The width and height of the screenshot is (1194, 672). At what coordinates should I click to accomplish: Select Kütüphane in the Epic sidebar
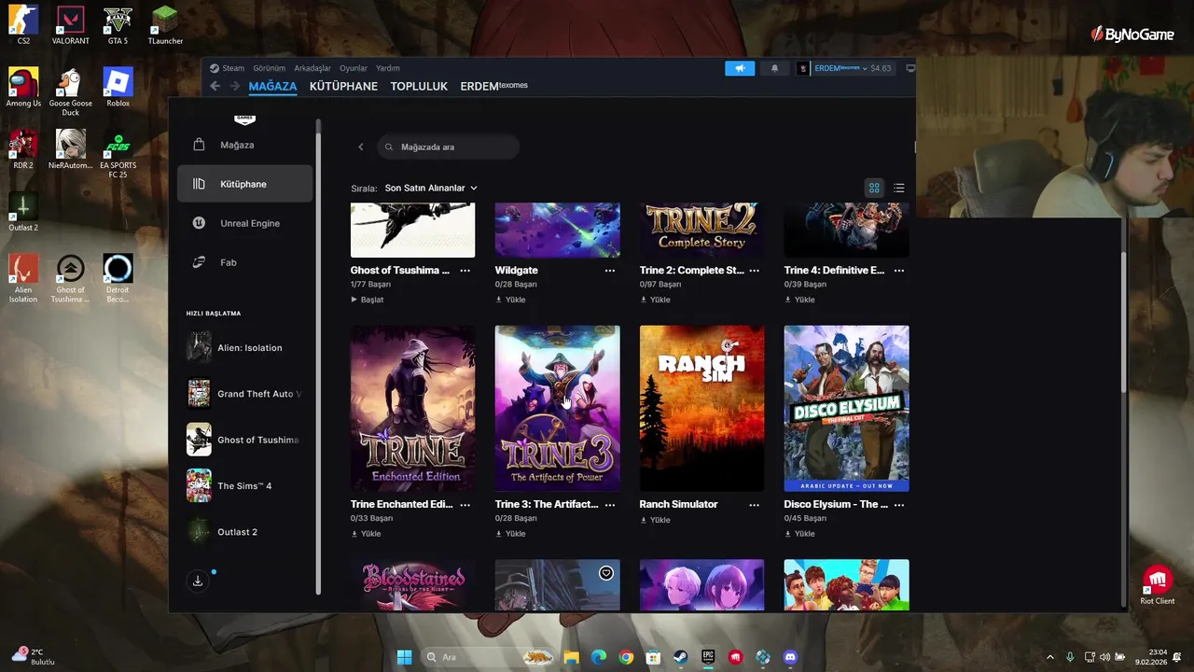point(244,184)
